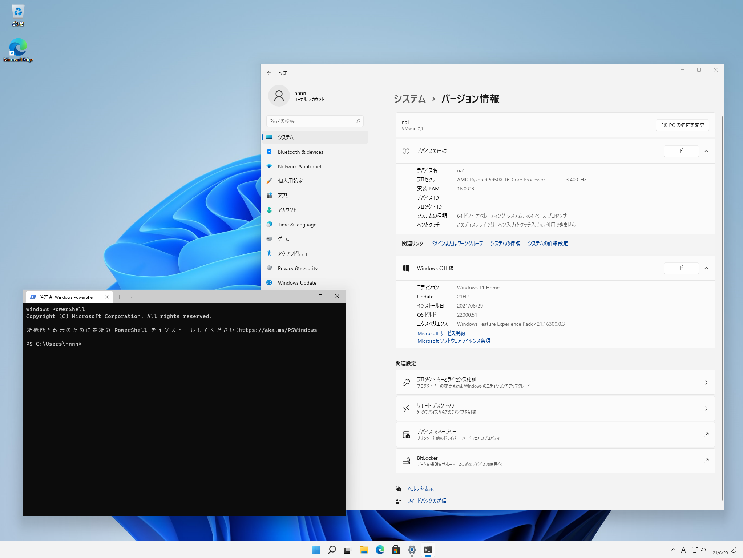
Task: Launch Microsoft Edge from the taskbar
Action: coord(380,550)
